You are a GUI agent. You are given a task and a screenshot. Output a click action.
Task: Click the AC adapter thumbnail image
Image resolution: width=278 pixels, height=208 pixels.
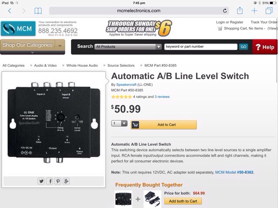152,199
